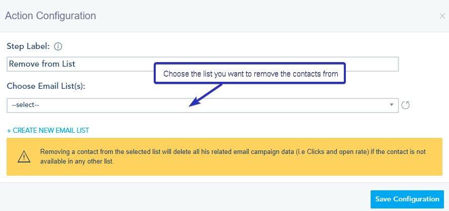Save Configuration
Screen dimensions: 449x211
point(407,199)
